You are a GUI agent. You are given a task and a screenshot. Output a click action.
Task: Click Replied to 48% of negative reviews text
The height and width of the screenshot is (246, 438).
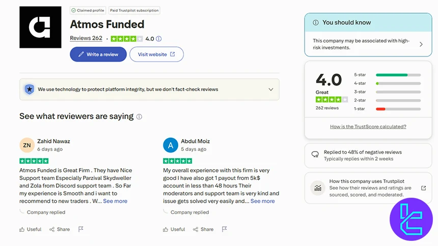[x=363, y=152]
